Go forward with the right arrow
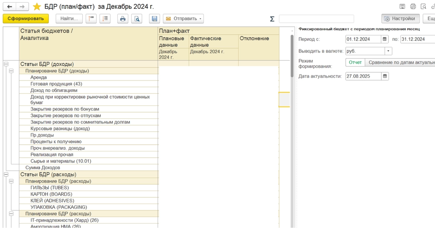The height and width of the screenshot is (228, 435). tap(22, 6)
